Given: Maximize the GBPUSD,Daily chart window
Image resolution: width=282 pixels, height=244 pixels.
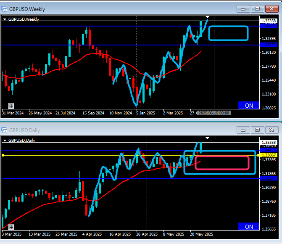Looking at the screenshot, I should [257, 130].
